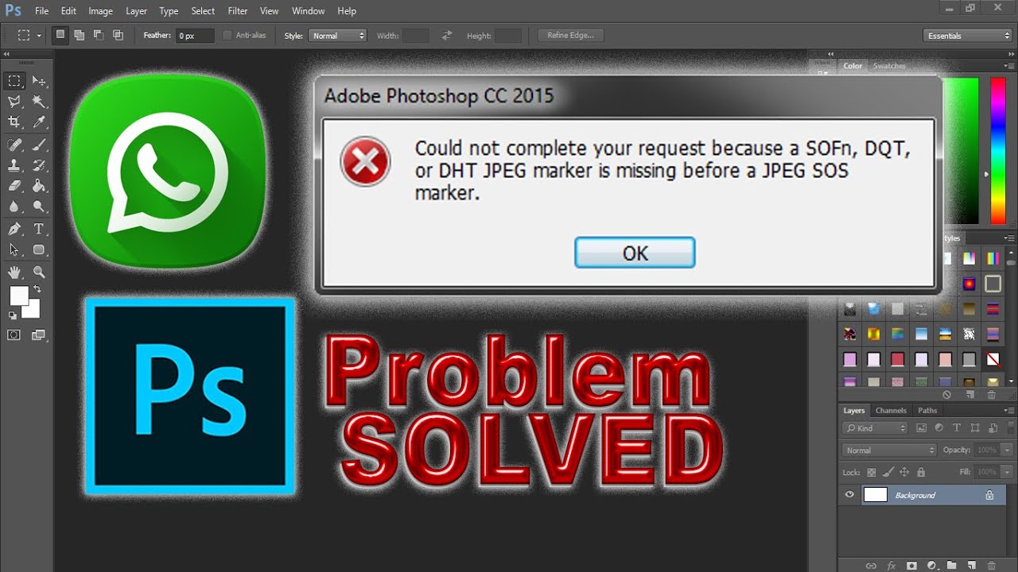Select the Blur tool
The image size is (1018, 572).
pos(14,207)
